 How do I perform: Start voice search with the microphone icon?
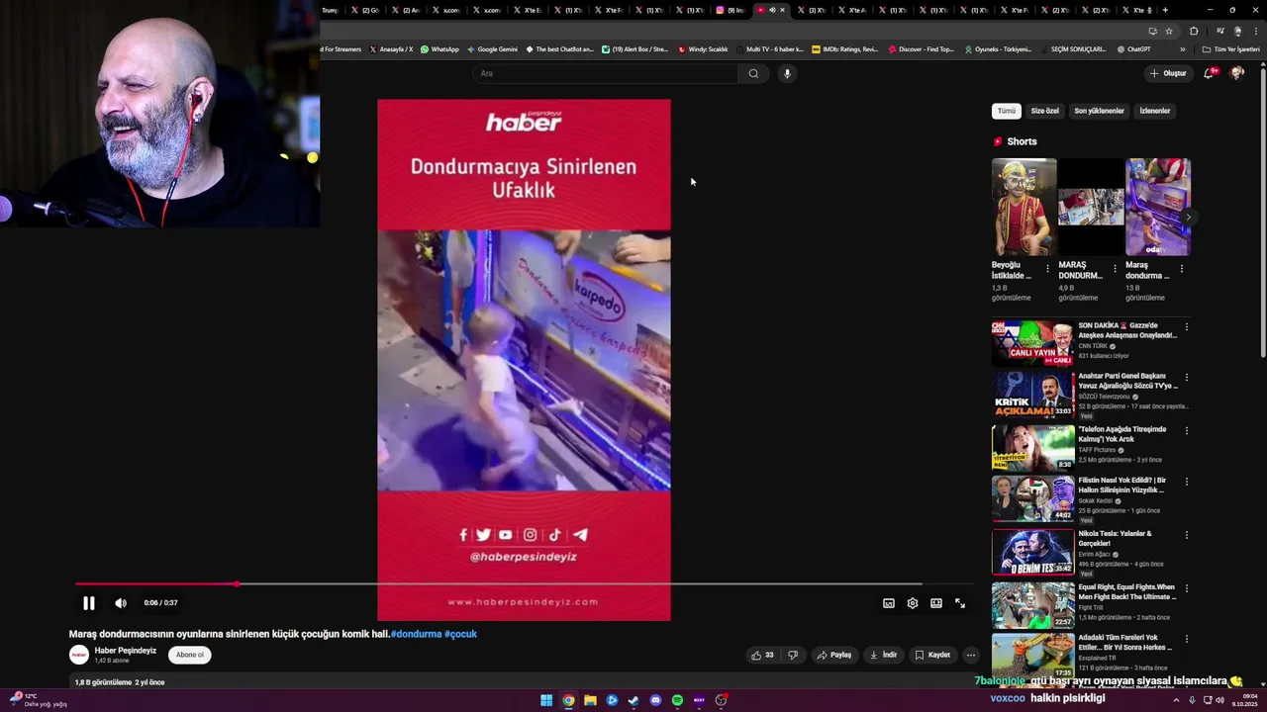pos(787,73)
